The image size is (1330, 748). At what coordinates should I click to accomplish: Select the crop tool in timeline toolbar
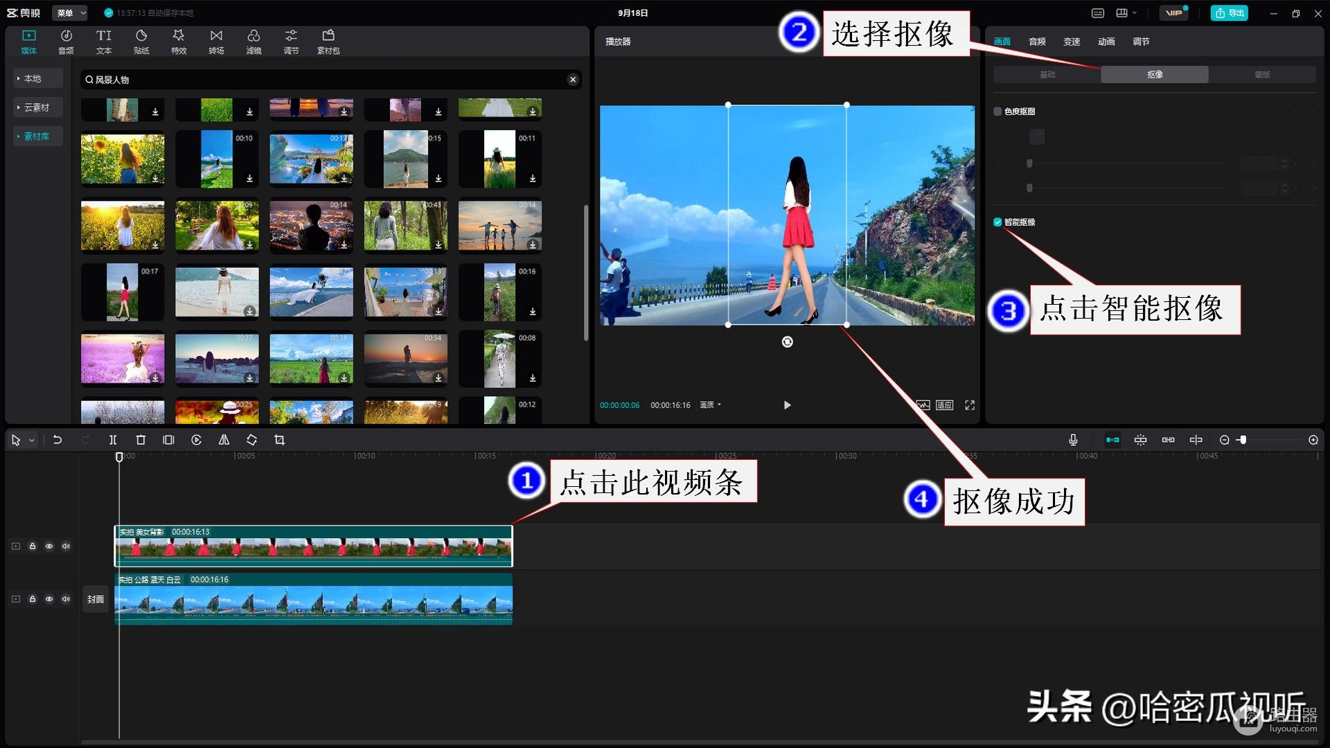pyautogui.click(x=279, y=440)
